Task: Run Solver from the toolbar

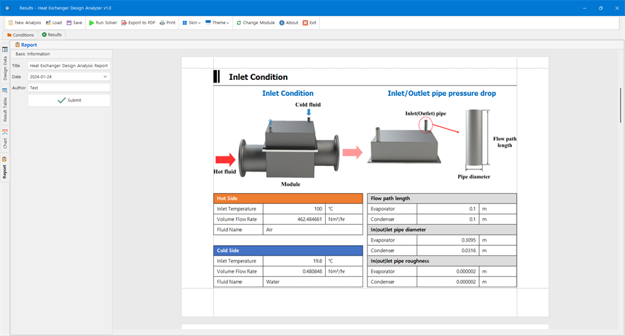Action: (x=103, y=23)
